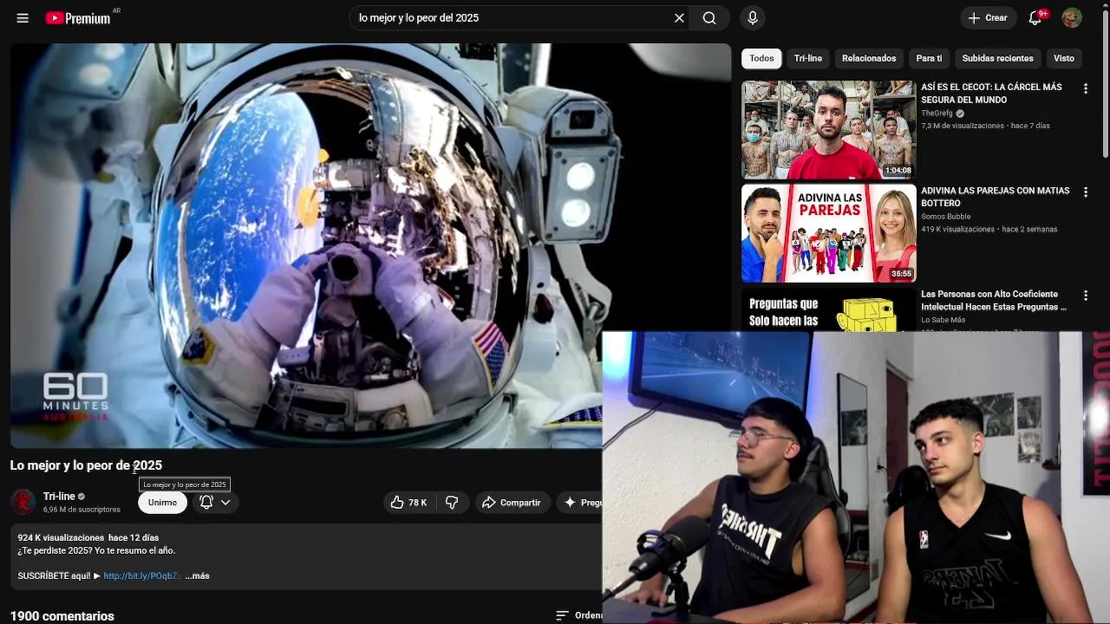
Task: Select the Visto filter chip
Action: click(1063, 58)
